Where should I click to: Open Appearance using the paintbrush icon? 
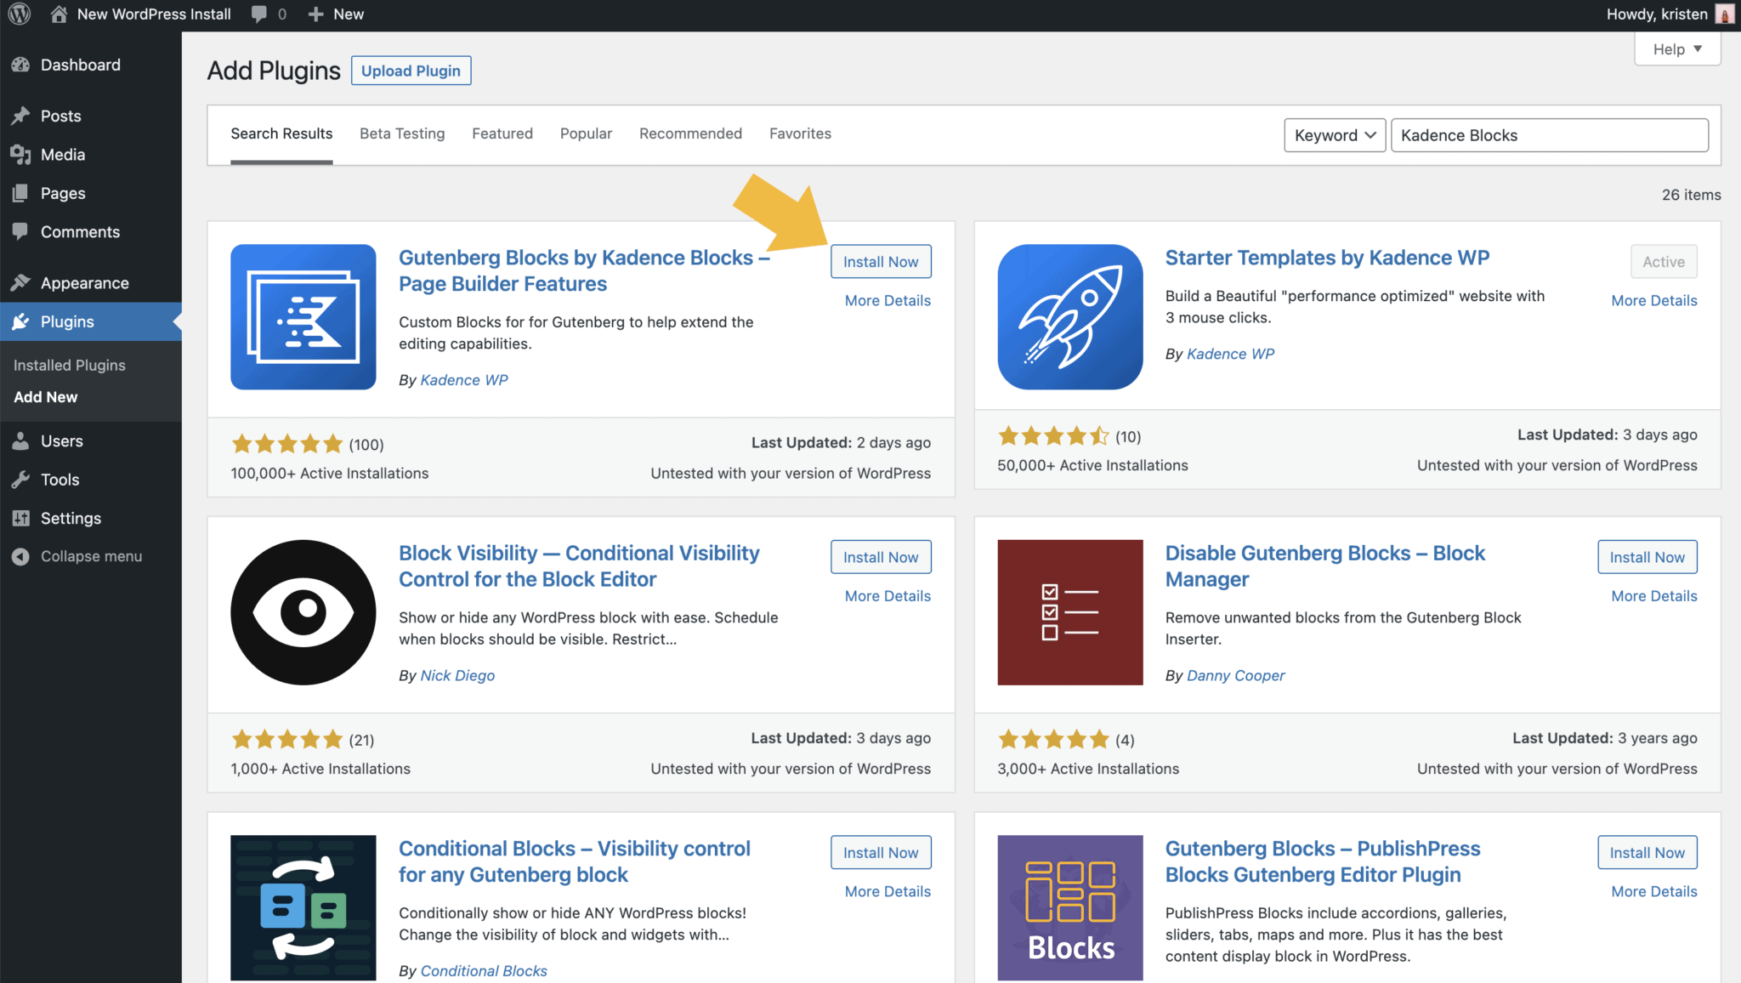(x=20, y=283)
